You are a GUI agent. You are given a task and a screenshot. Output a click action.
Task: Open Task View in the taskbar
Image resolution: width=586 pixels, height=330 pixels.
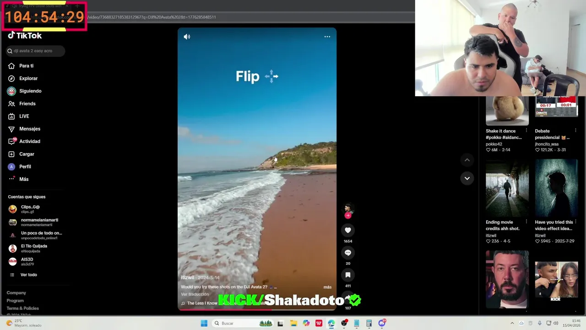click(x=280, y=323)
